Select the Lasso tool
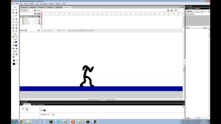This screenshot has height=124, width=221. pos(16,16)
